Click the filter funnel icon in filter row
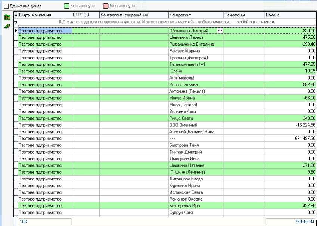This screenshot has width=317, height=226. coord(16,22)
